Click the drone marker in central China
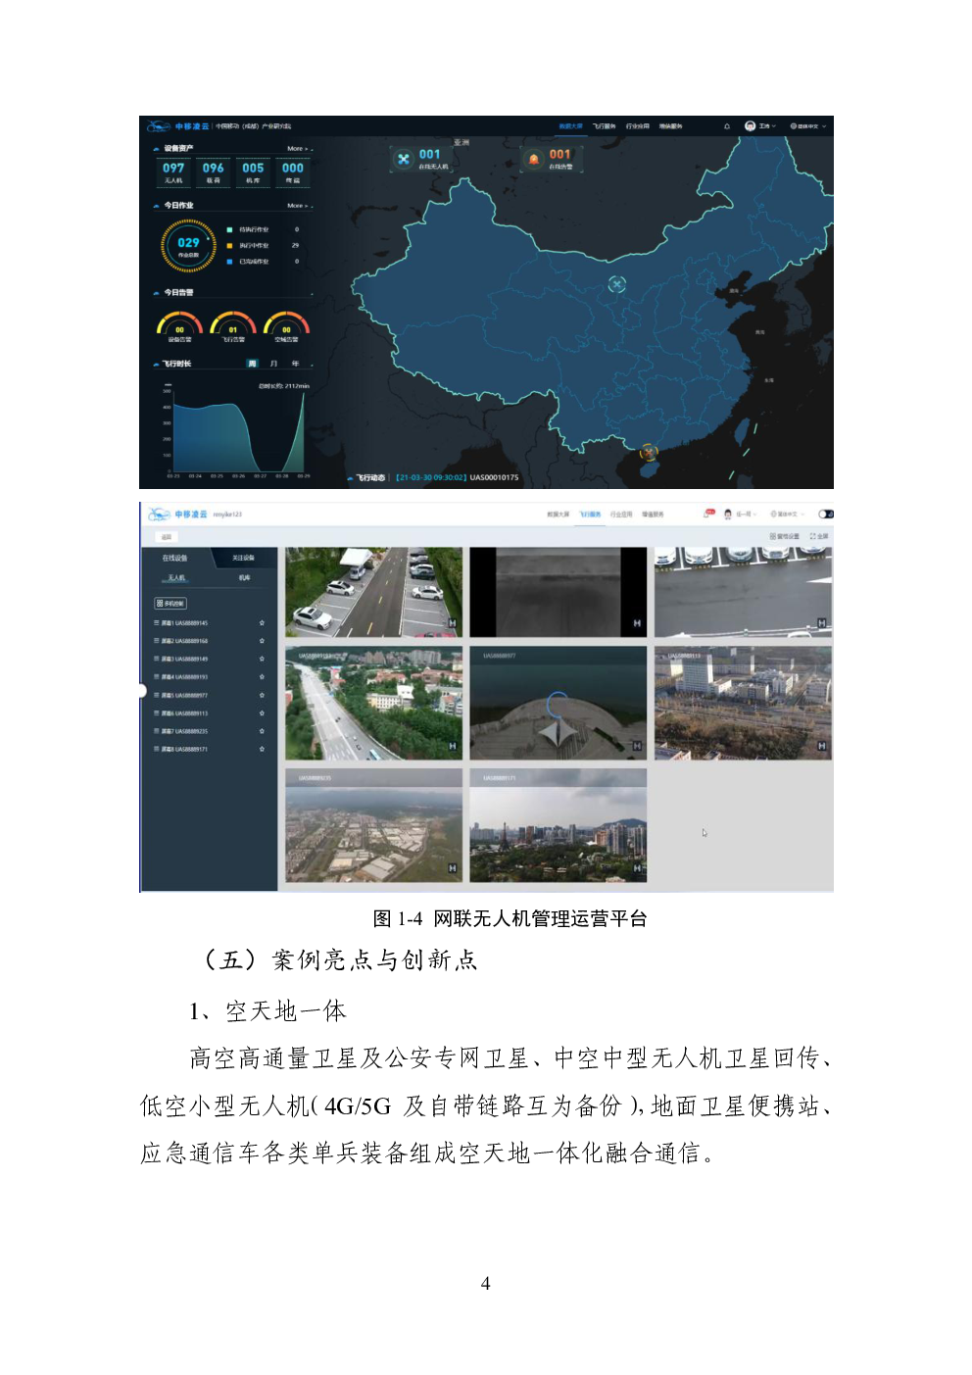 coord(616,284)
